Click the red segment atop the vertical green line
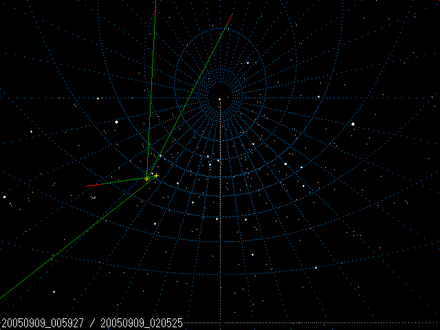The image size is (440, 330). pyautogui.click(x=156, y=5)
